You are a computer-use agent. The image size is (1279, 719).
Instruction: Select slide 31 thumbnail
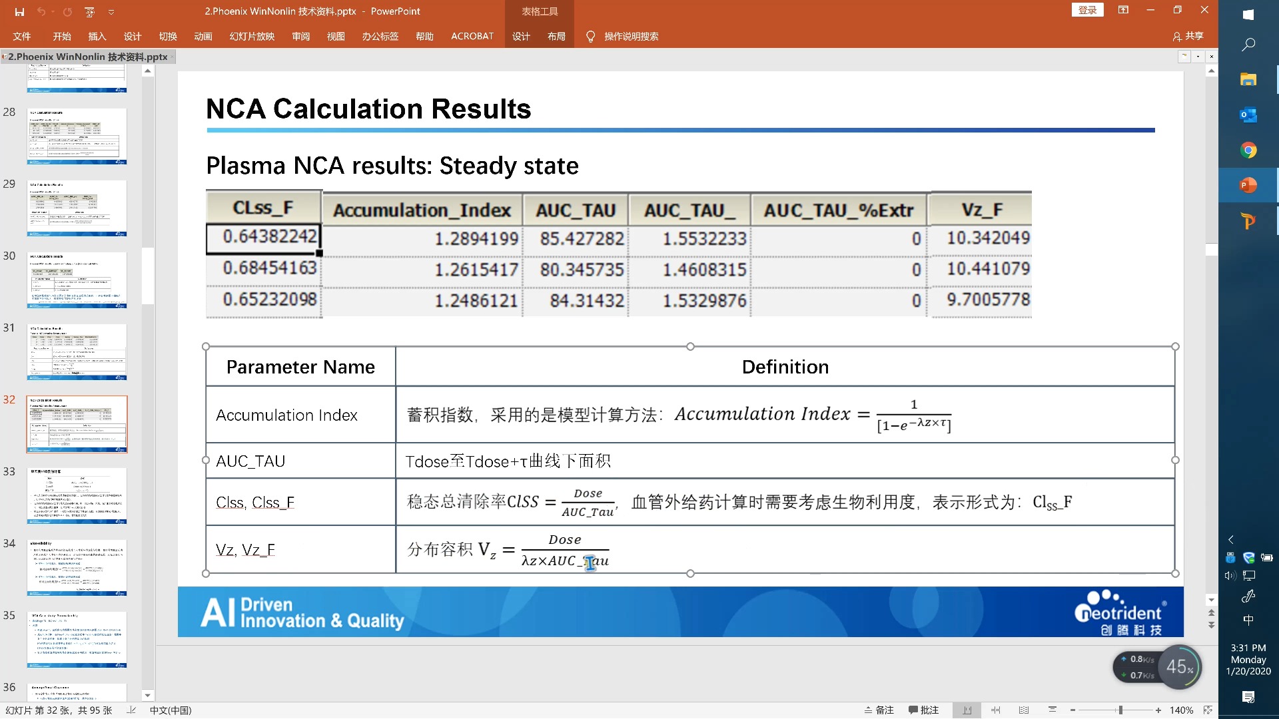tap(77, 352)
